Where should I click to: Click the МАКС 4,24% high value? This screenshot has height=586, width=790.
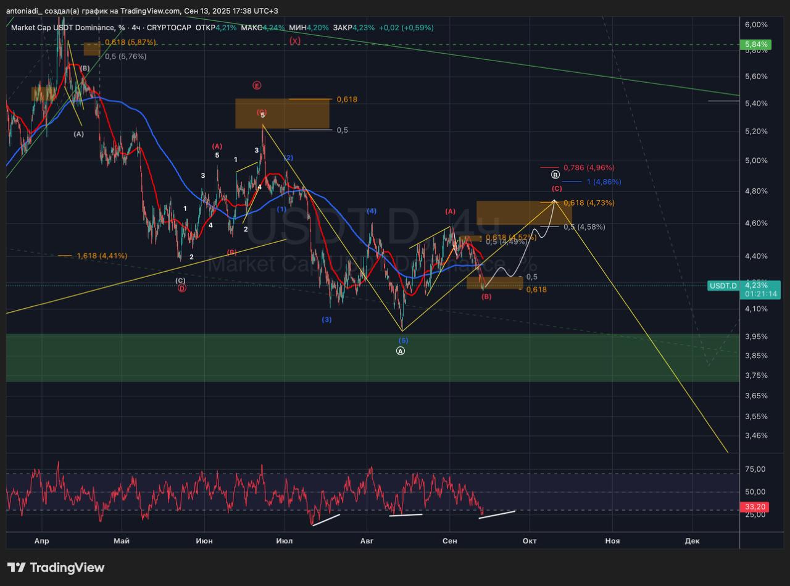tap(263, 28)
